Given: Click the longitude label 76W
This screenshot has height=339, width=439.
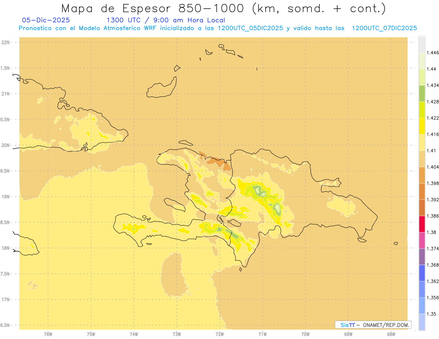Looking at the screenshot, I should pyautogui.click(x=48, y=334).
